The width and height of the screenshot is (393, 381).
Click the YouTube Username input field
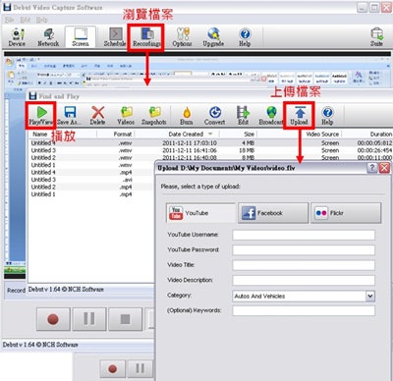304,235
